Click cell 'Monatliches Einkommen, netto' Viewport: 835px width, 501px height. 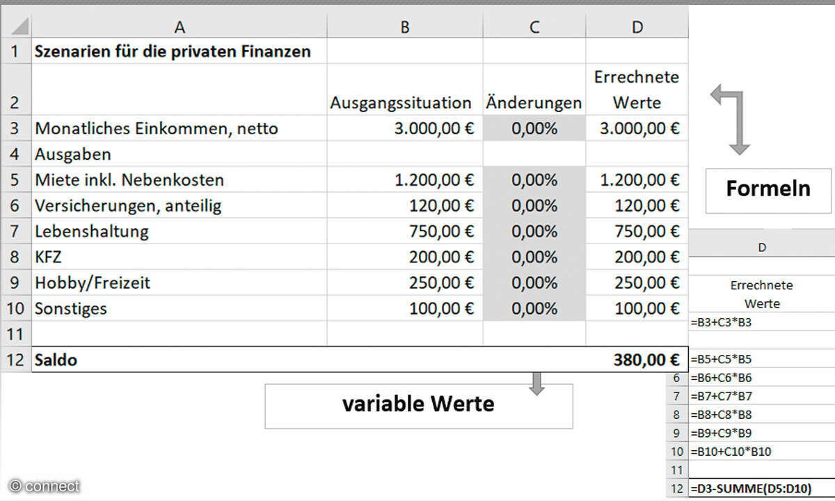pos(180,128)
